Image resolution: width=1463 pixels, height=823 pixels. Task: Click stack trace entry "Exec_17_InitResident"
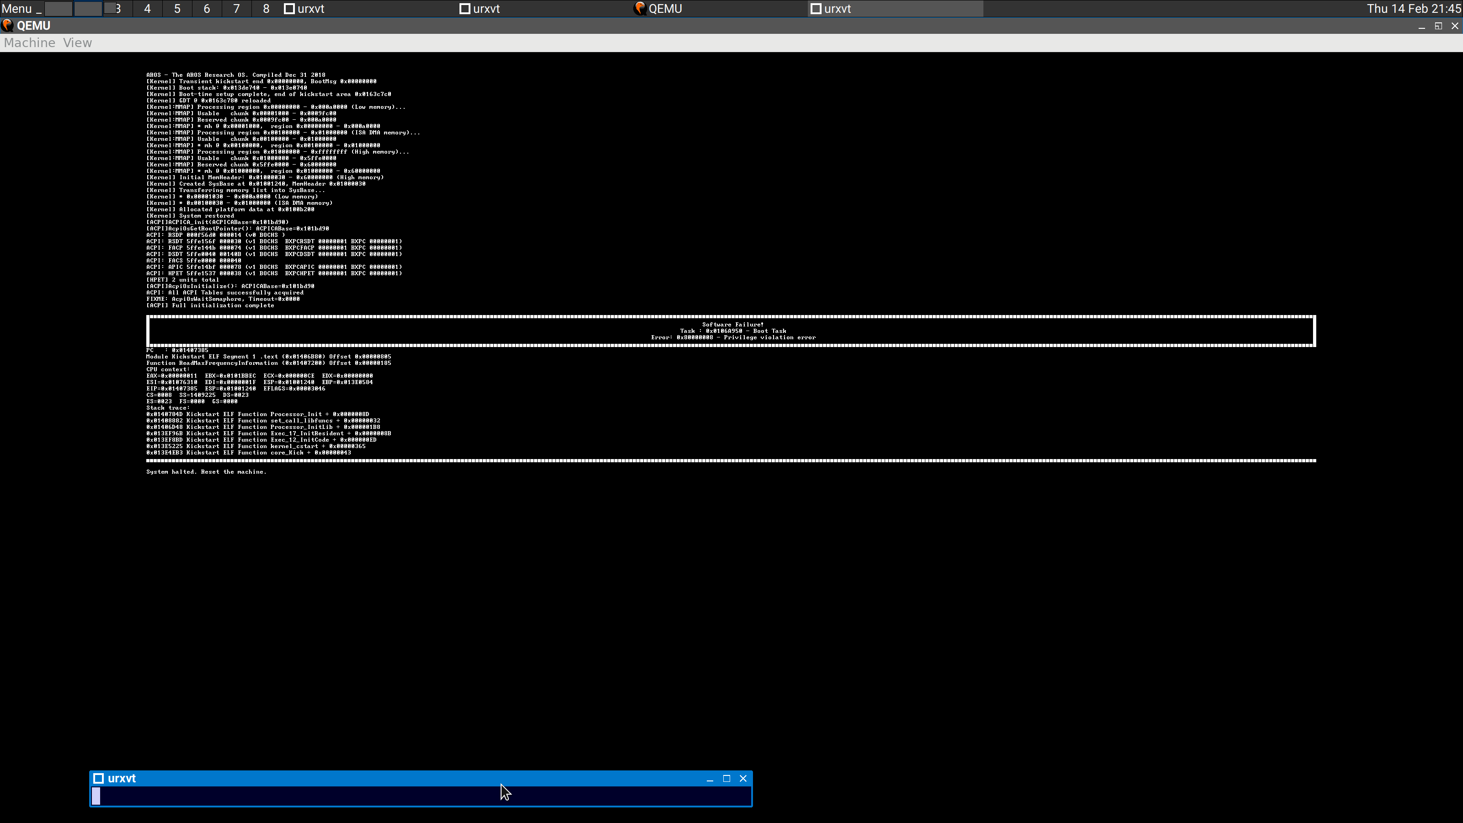tap(269, 433)
